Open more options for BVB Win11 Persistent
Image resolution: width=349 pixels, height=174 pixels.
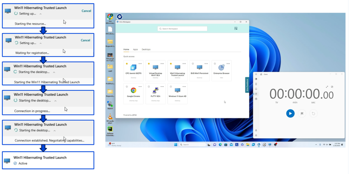point(206,64)
